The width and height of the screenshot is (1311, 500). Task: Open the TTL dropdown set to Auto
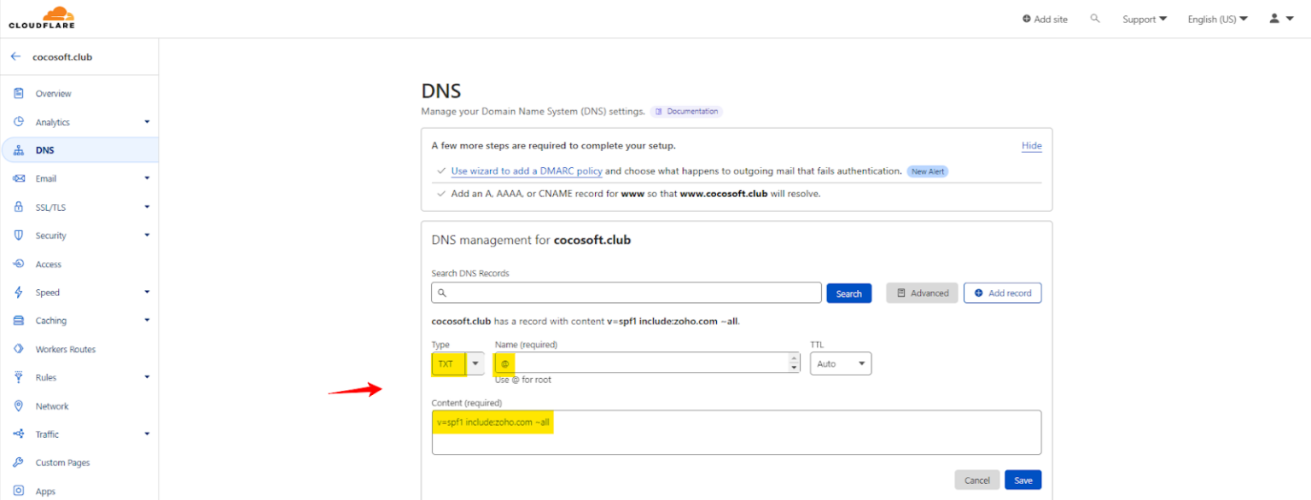(840, 363)
